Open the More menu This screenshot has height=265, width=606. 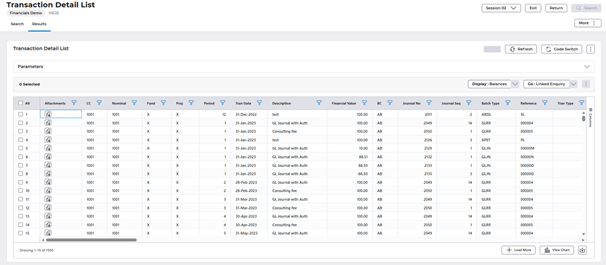(587, 23)
